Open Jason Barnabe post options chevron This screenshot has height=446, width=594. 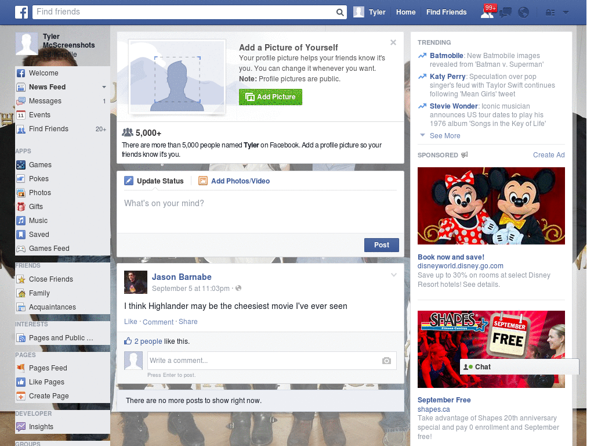tap(394, 275)
